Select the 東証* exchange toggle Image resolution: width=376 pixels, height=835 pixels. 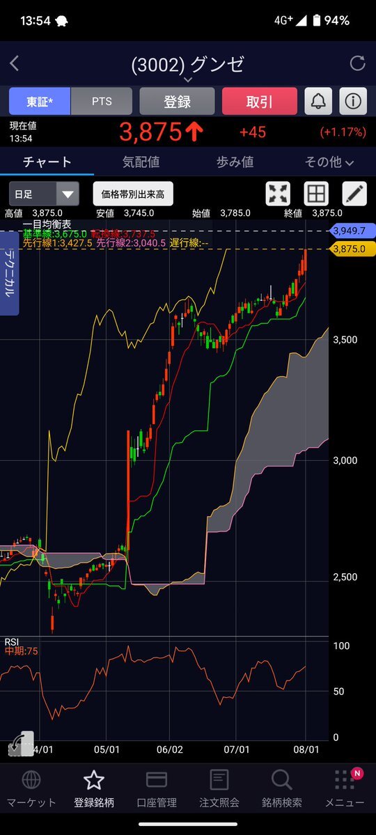[40, 101]
